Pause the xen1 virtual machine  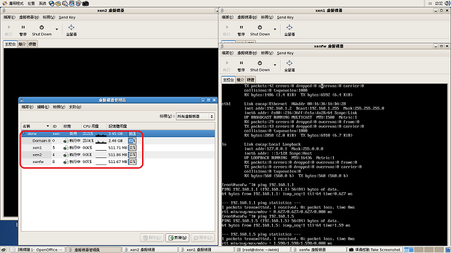pyautogui.click(x=241, y=30)
